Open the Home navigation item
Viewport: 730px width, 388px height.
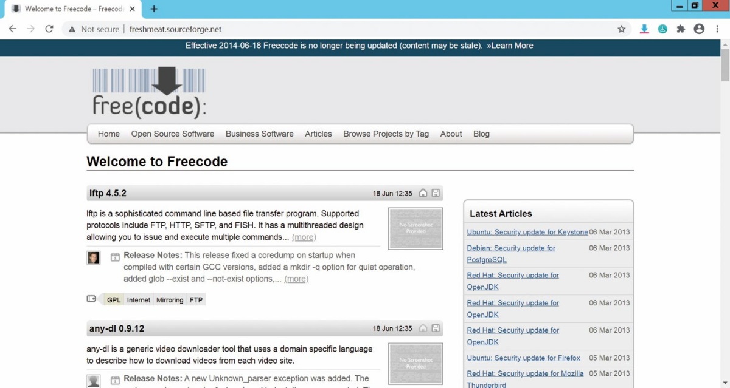109,134
